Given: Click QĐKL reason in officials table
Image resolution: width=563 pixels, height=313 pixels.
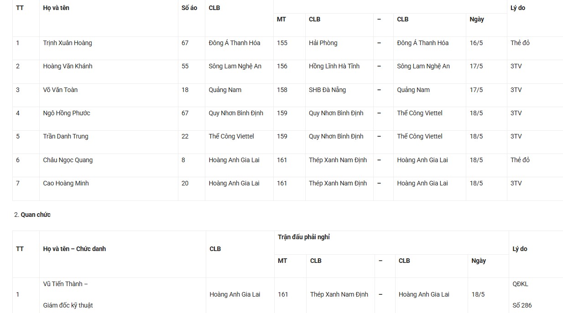Looking at the screenshot, I should coord(520,284).
